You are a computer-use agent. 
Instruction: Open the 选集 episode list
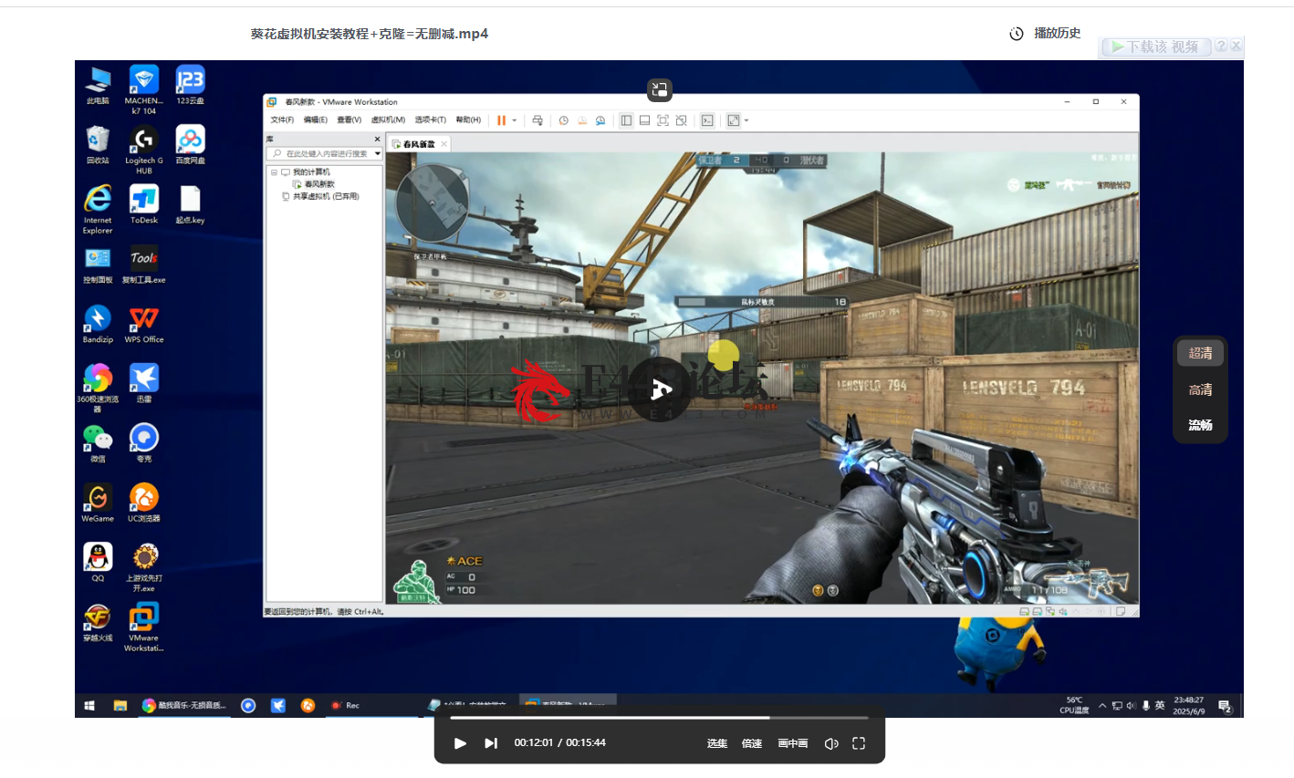point(717,743)
